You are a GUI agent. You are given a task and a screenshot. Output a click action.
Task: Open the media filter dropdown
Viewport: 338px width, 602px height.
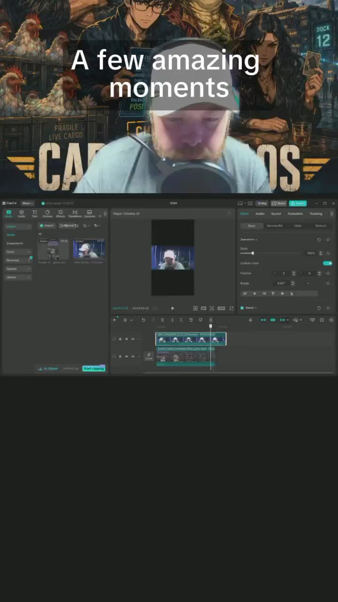coord(97,226)
